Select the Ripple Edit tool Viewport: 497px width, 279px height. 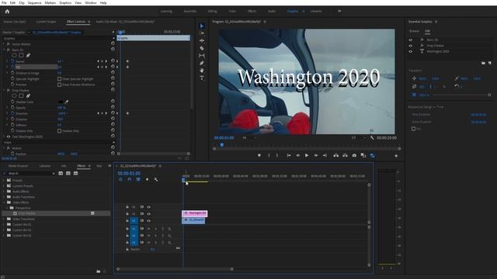(x=202, y=41)
